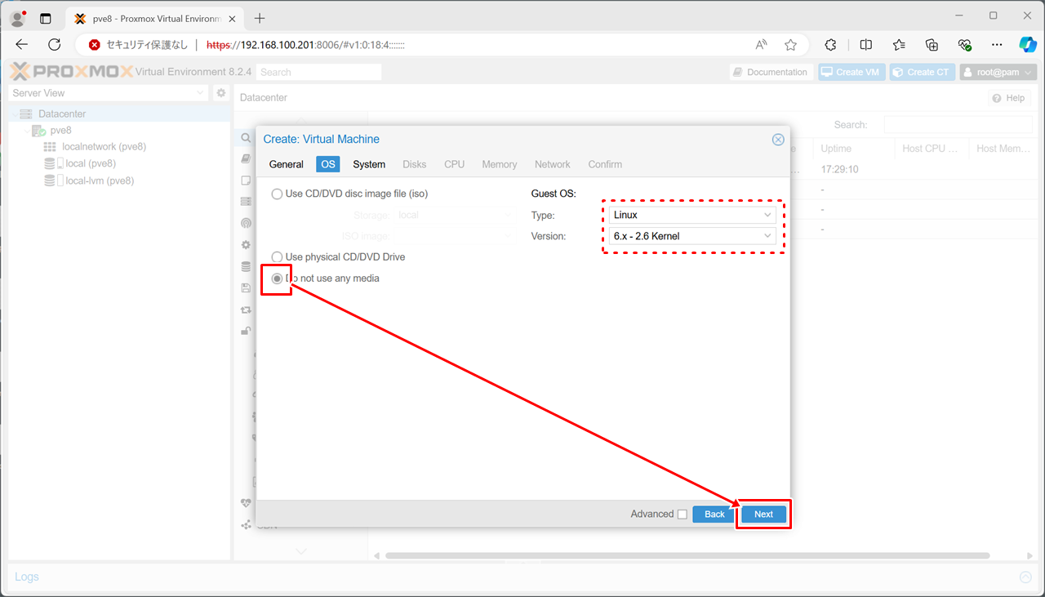Screen dimensions: 1045x597
Task: Select Use physical CD/DVD Drive option
Action: [x=278, y=257]
